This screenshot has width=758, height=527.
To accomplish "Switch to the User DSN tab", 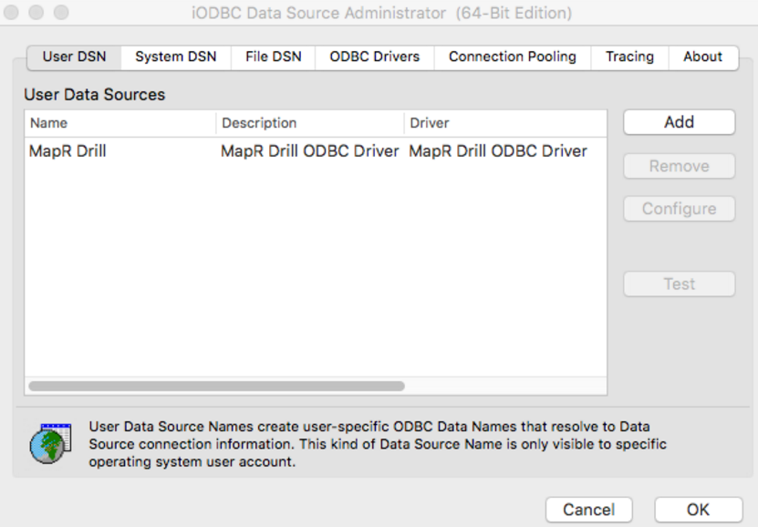I will coord(74,57).
